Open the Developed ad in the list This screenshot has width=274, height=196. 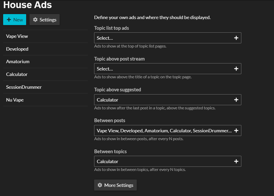pyautogui.click(x=45, y=49)
